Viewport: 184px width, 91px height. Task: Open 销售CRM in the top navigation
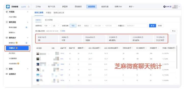pos(118,7)
